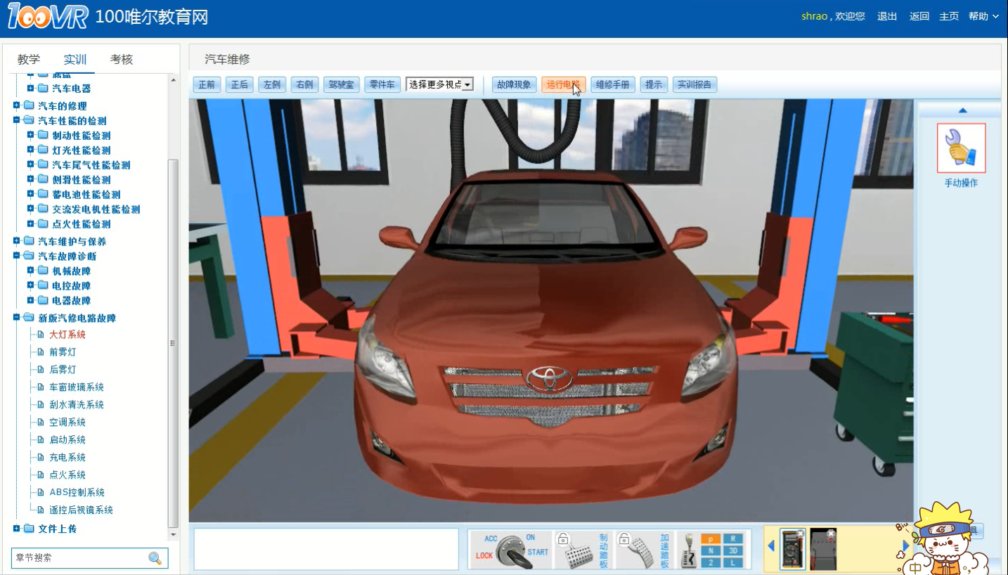
Task: Click the gear shift lever icon
Action: [x=688, y=551]
